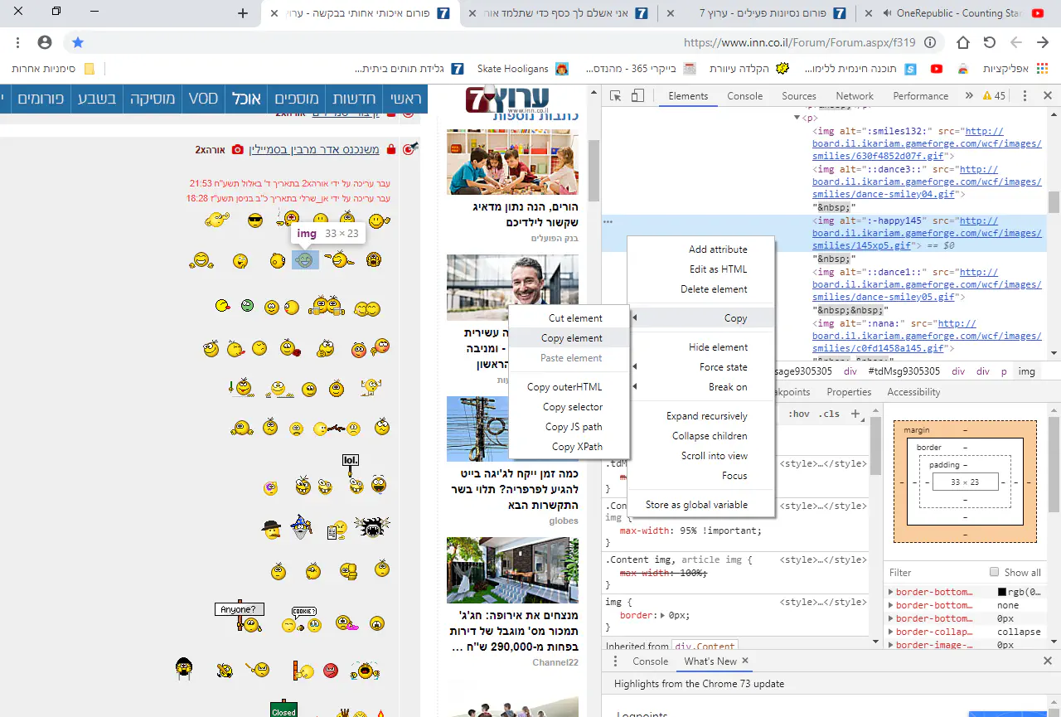Reload the page with the refresh icon
This screenshot has height=717, width=1061.
989,42
